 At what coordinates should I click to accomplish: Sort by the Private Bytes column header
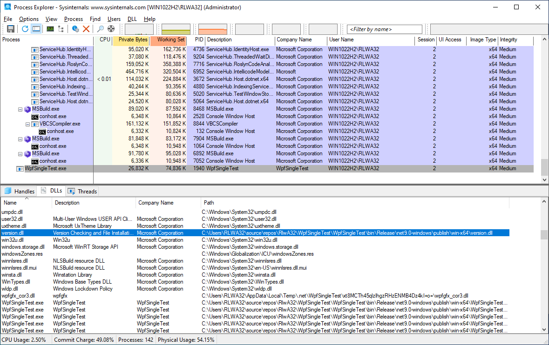(131, 40)
